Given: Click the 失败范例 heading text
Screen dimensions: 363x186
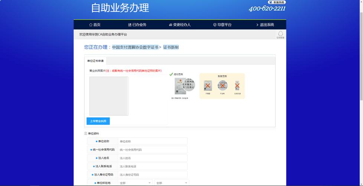Looking at the screenshot, I should click(222, 76).
